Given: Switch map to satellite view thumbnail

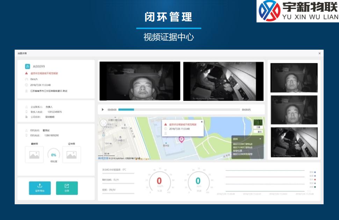Looking at the screenshot, I should [258, 123].
